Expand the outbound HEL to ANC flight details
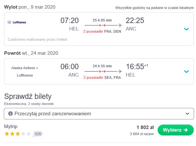 pyautogui.click(x=186, y=29)
